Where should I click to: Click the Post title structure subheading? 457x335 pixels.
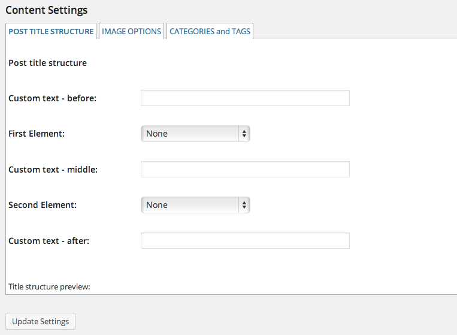click(x=47, y=63)
